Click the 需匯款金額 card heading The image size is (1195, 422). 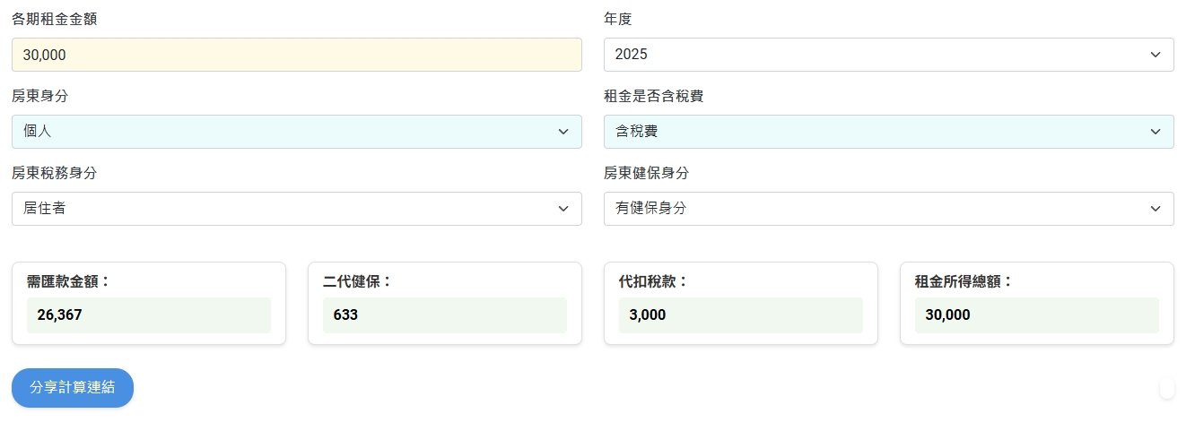click(x=68, y=281)
